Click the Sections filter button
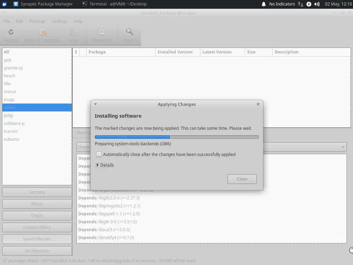This screenshot has width=353, height=265. click(37, 192)
